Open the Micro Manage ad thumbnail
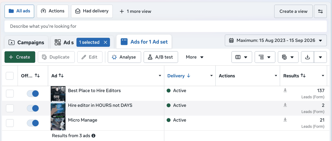Image resolution: width=332 pixels, height=141 pixels. pos(58,123)
